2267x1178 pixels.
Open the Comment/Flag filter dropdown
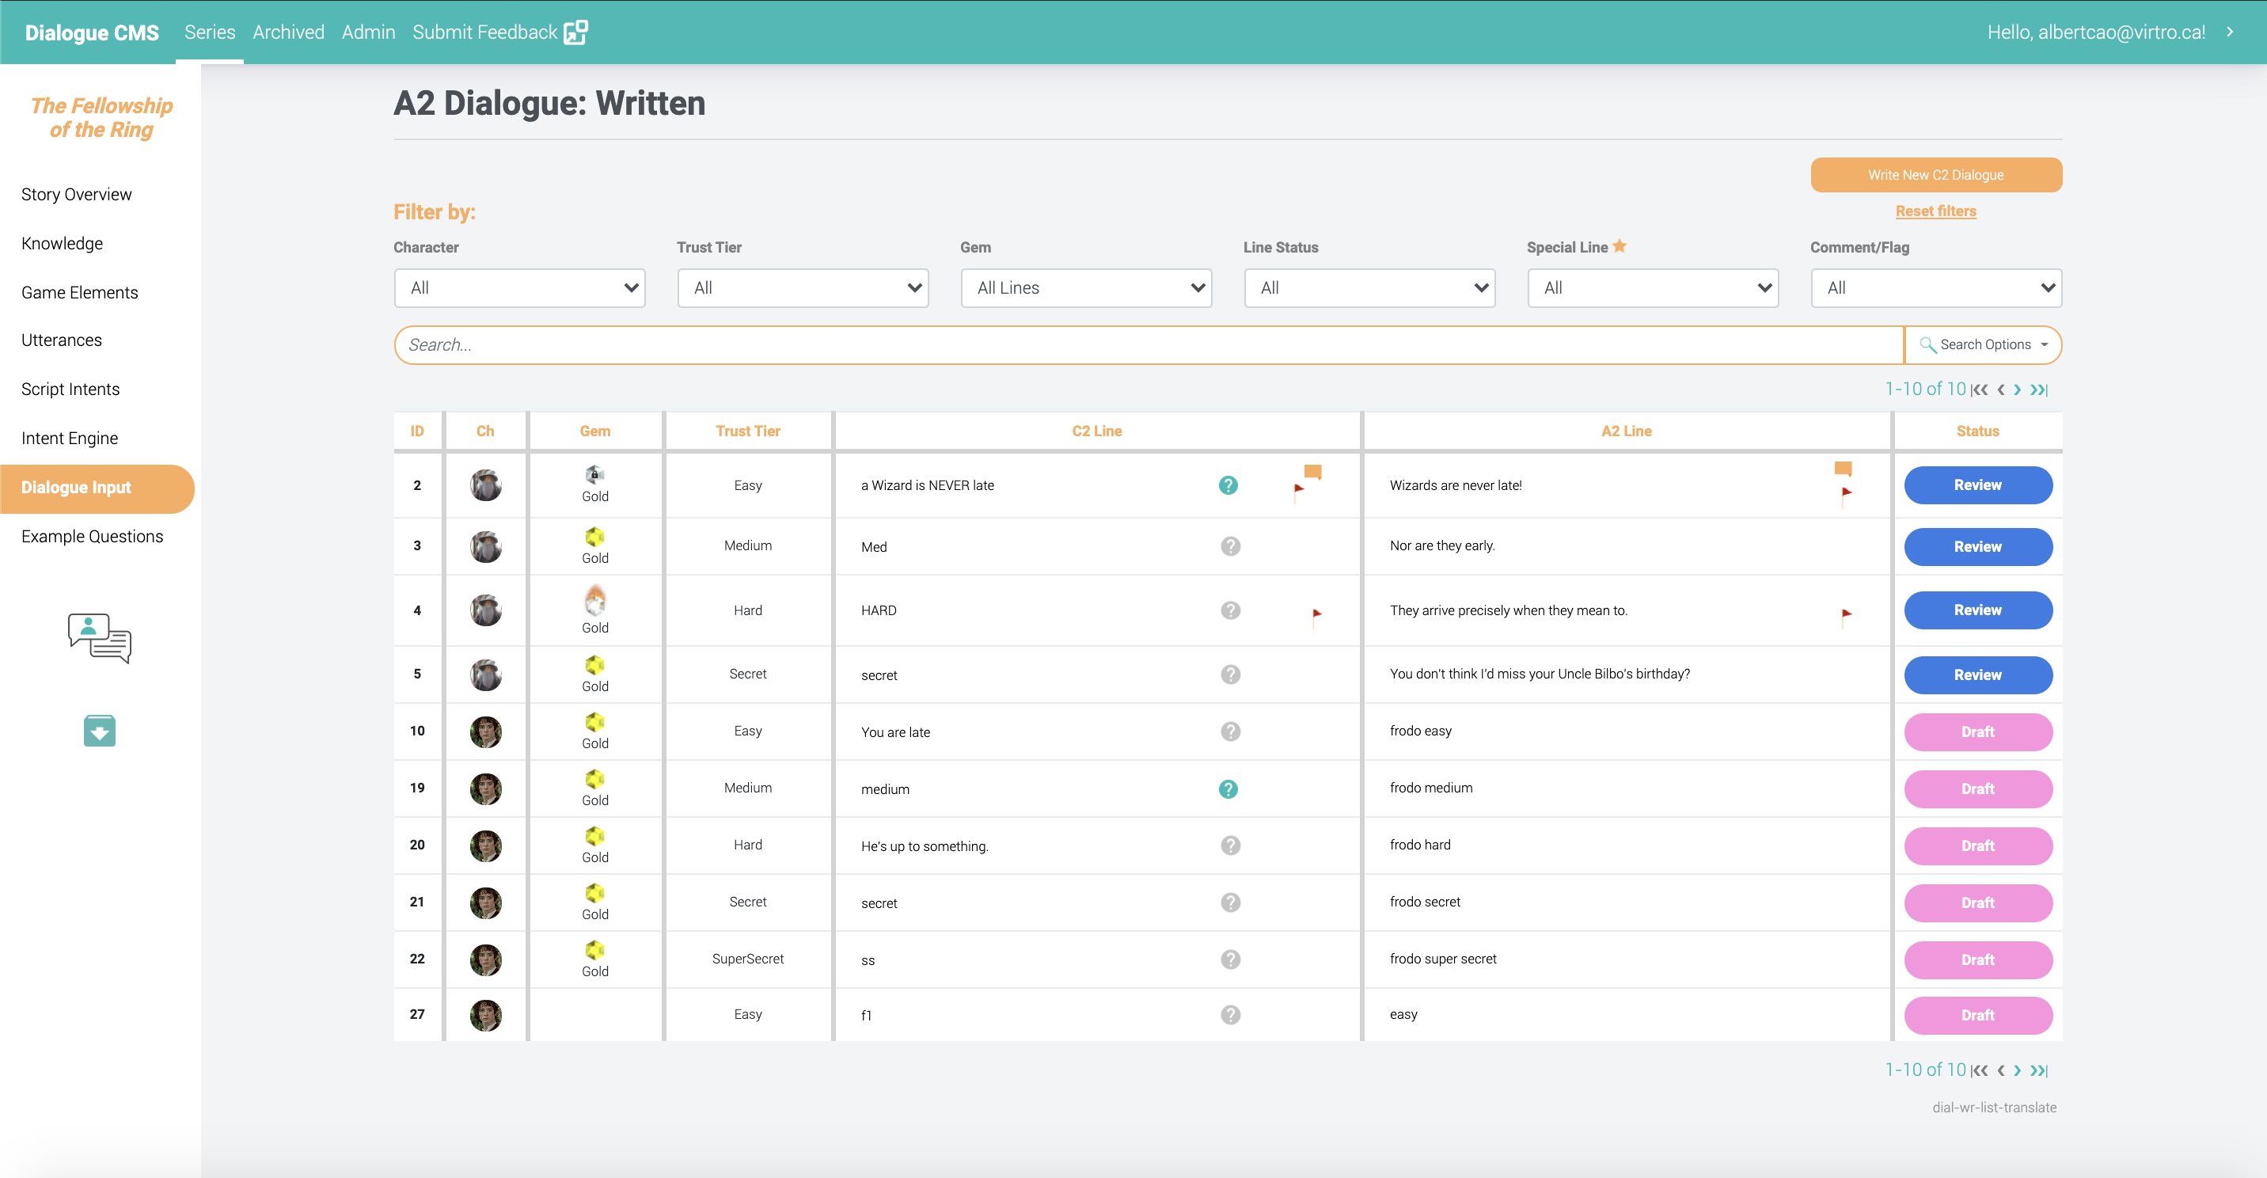pos(1936,288)
